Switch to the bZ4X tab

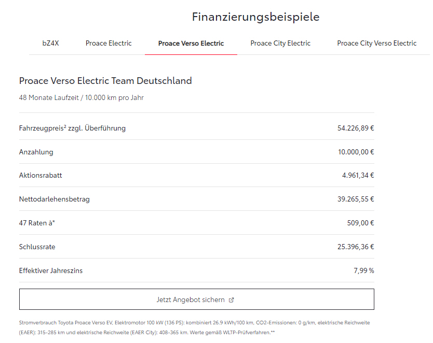[x=50, y=43]
